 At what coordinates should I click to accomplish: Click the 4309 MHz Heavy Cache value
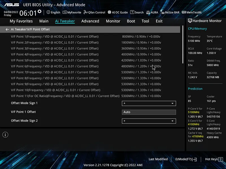[x=213, y=137]
